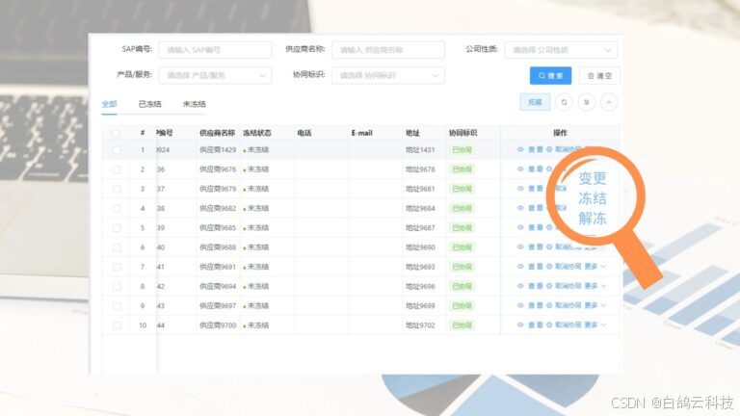Open the 产品/服务 dropdown

click(x=215, y=75)
